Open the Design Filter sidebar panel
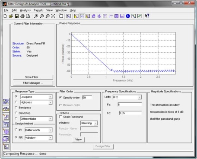 tap(6, 146)
